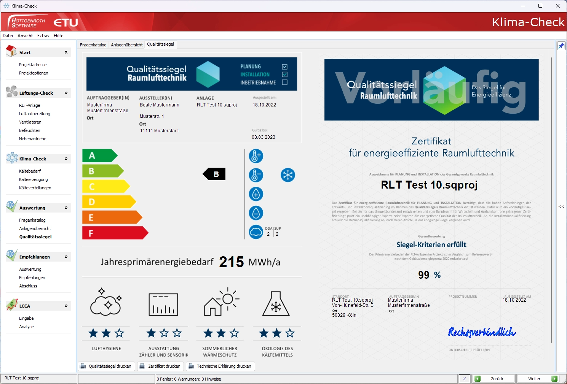Click the pin icon in the right panel

[x=561, y=46]
